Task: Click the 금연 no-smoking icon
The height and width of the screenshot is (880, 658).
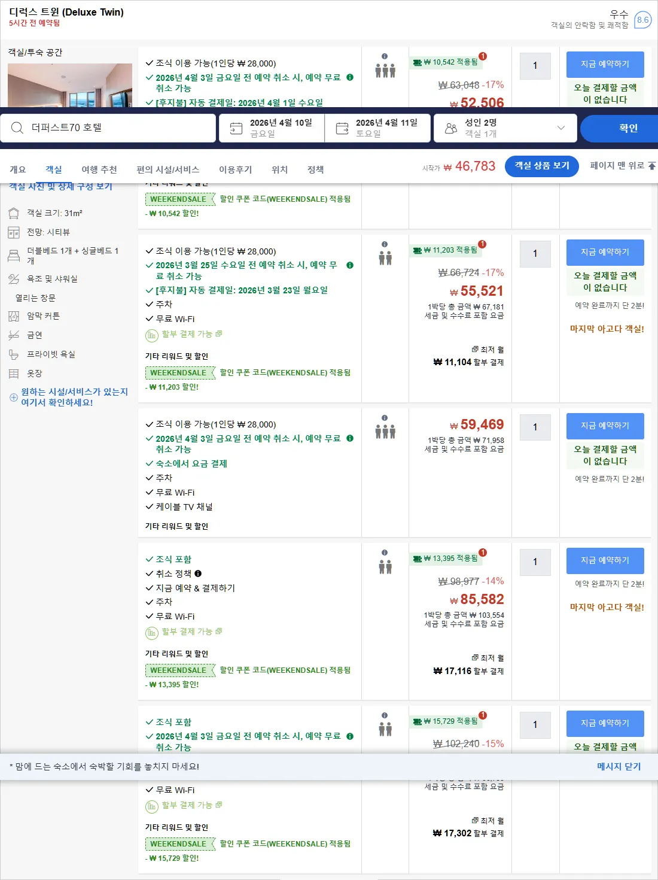Action: (14, 335)
